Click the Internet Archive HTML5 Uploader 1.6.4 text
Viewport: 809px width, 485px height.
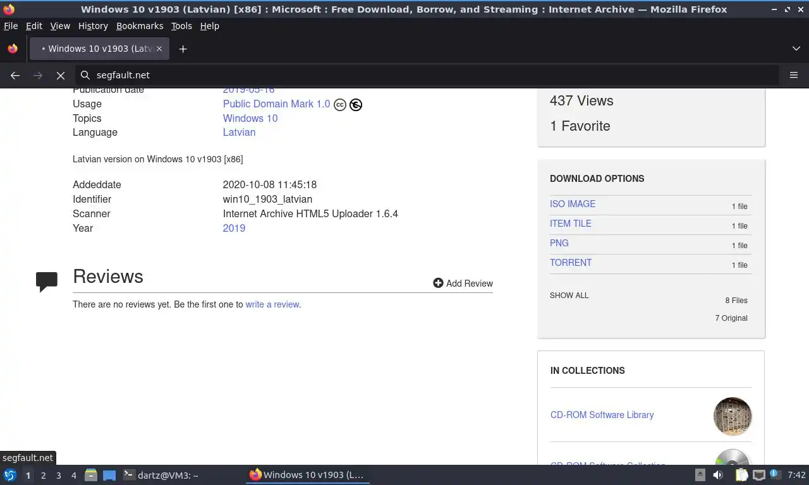pos(310,214)
